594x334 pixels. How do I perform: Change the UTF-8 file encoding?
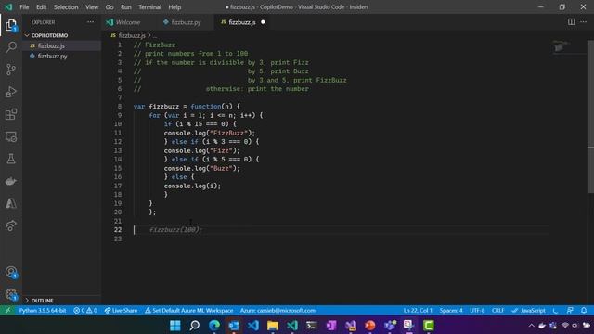pos(477,310)
